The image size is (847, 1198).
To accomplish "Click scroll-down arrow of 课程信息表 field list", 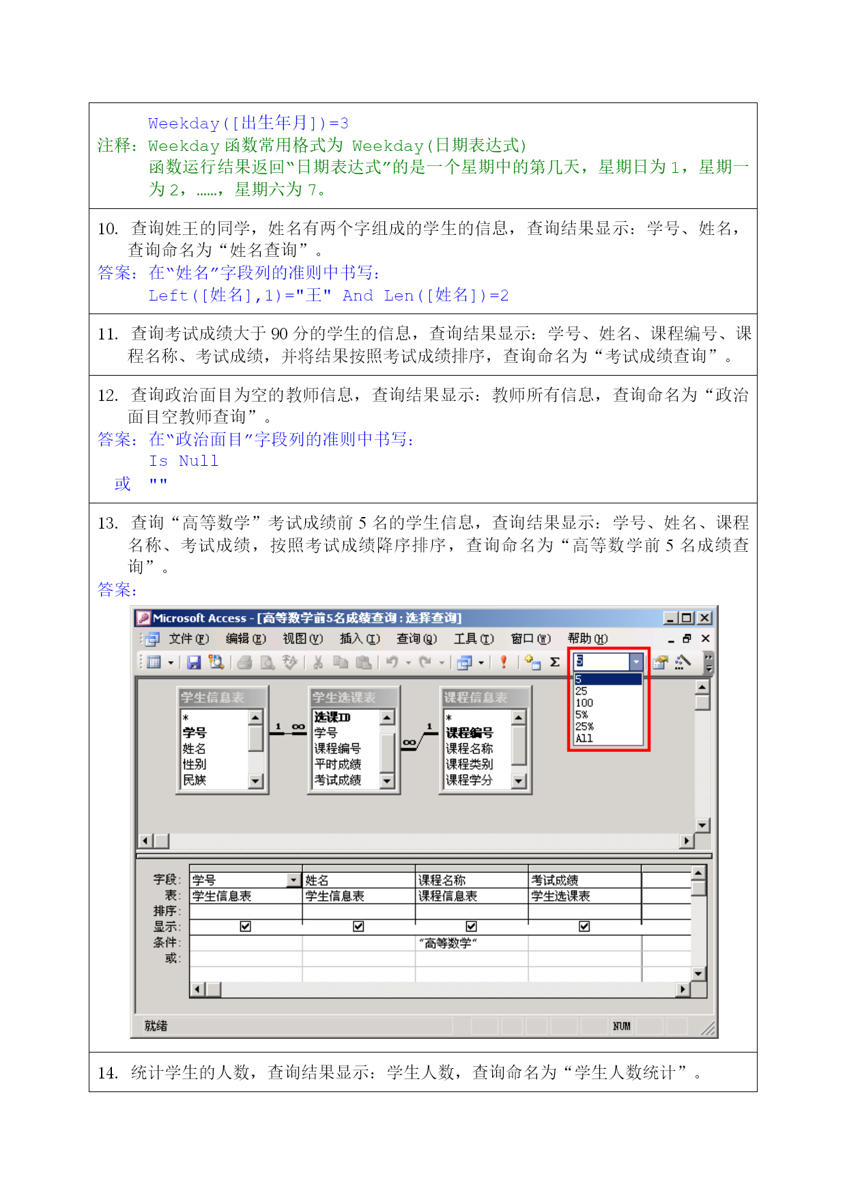I will (519, 781).
